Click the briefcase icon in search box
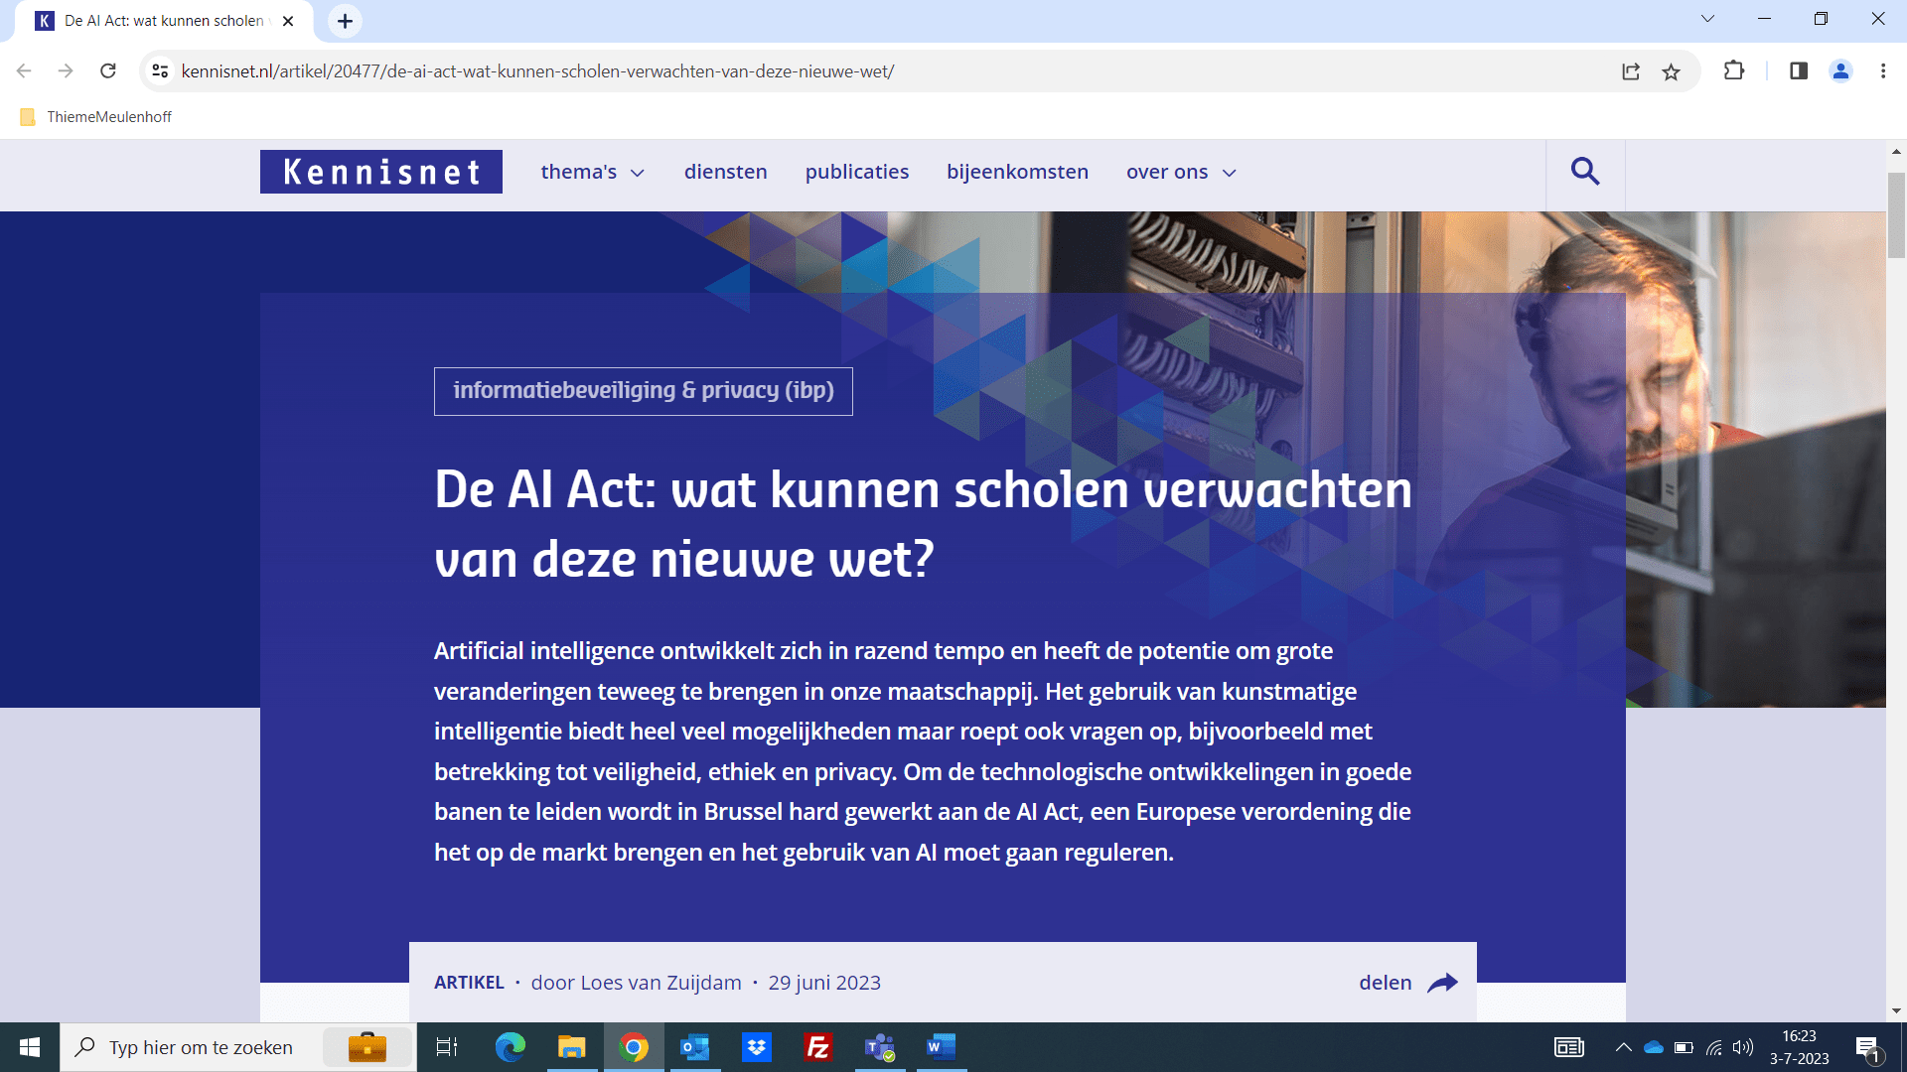 tap(367, 1047)
